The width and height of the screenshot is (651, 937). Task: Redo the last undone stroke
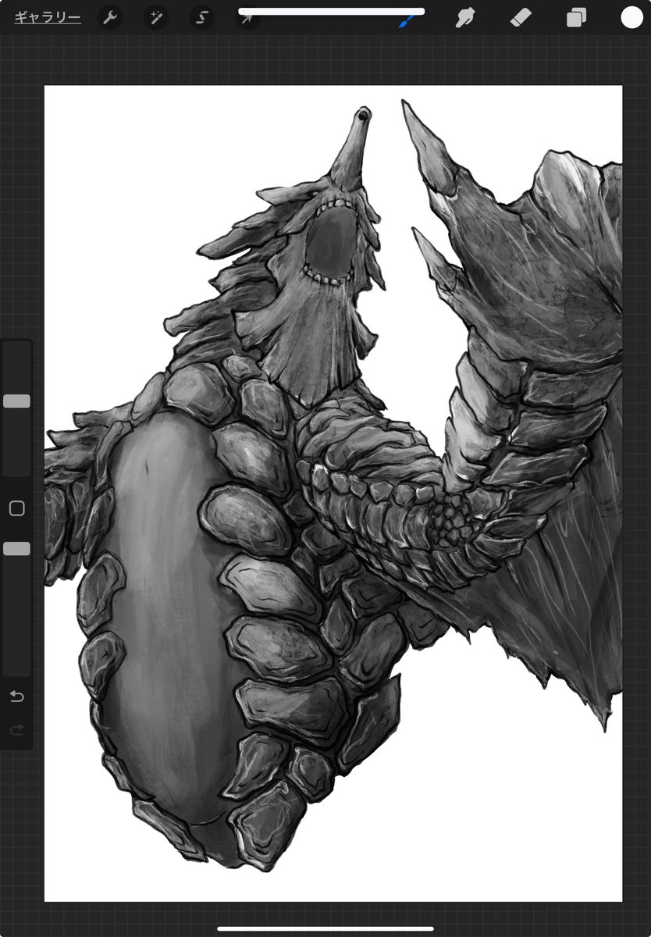click(x=16, y=730)
